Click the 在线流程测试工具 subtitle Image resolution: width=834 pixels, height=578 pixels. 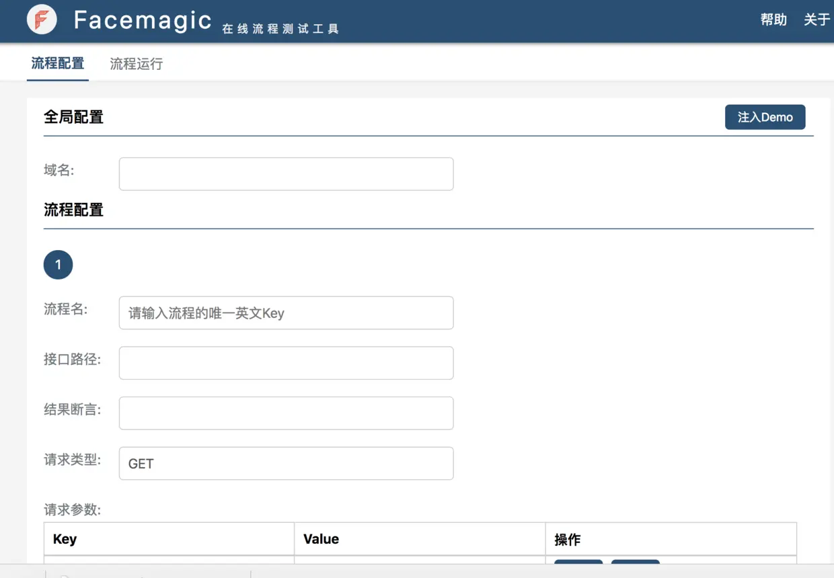280,29
